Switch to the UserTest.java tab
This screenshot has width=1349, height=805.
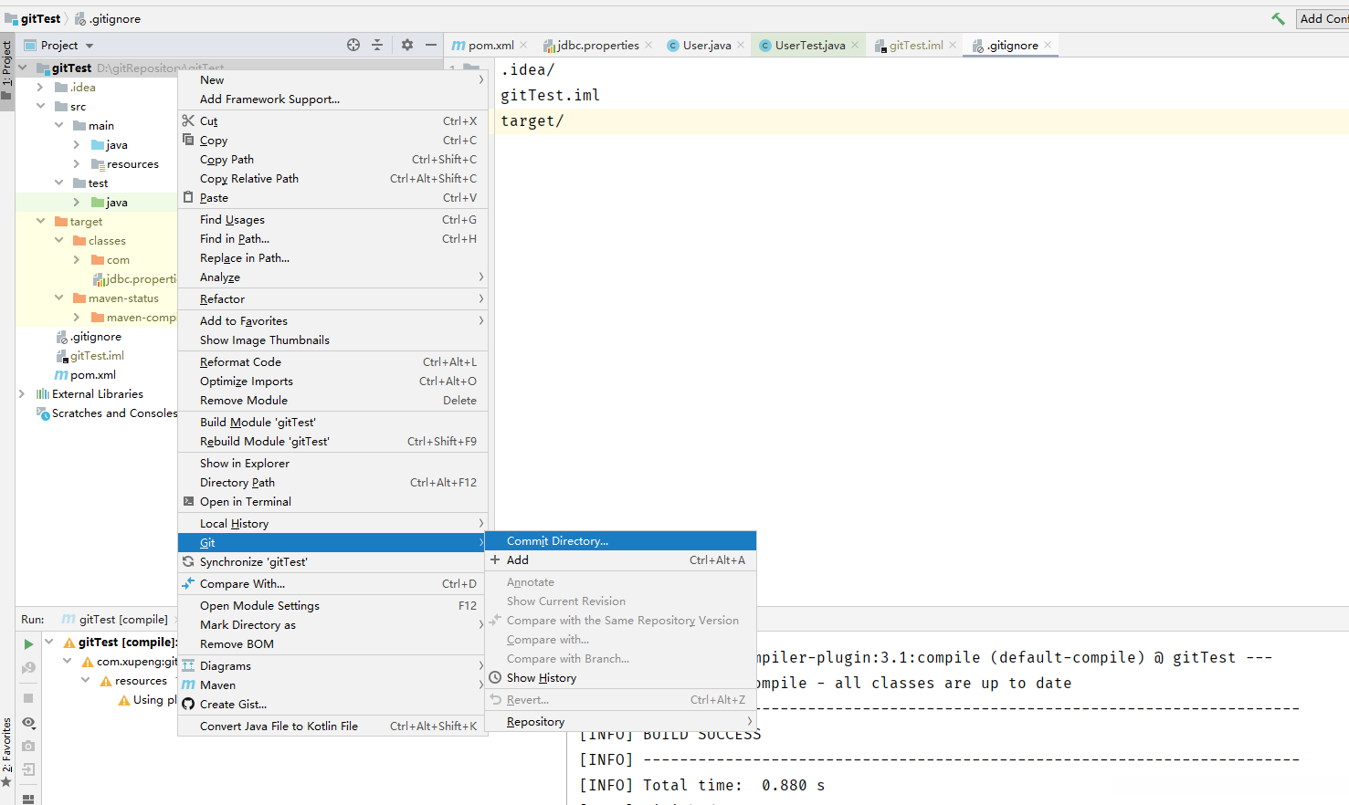click(809, 46)
